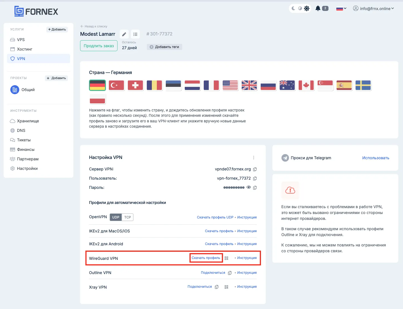Select the Canada flag

point(306,85)
